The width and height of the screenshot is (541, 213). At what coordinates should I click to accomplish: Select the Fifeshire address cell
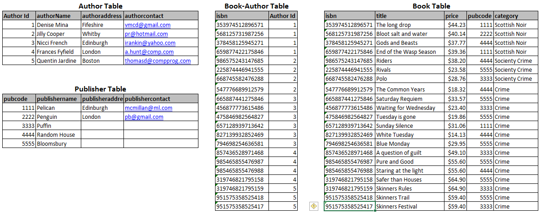pos(102,25)
